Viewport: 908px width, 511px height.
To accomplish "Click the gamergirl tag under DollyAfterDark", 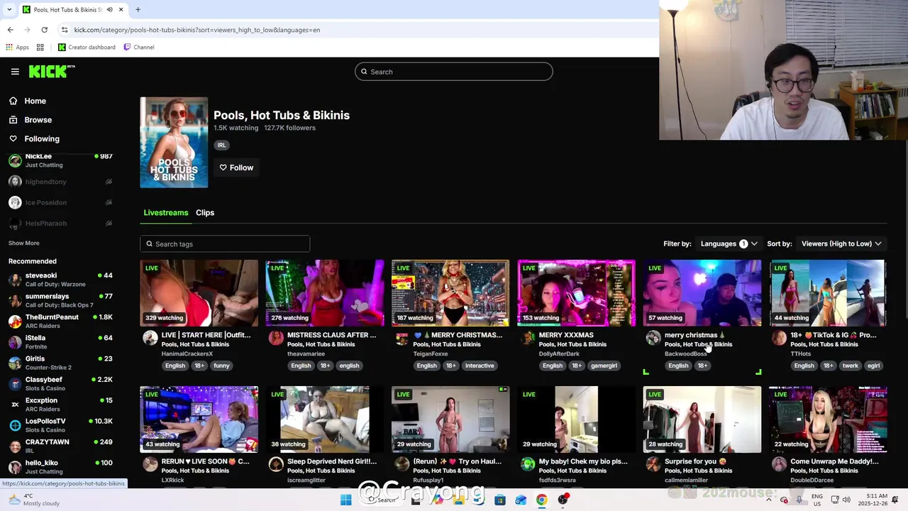I will point(604,366).
